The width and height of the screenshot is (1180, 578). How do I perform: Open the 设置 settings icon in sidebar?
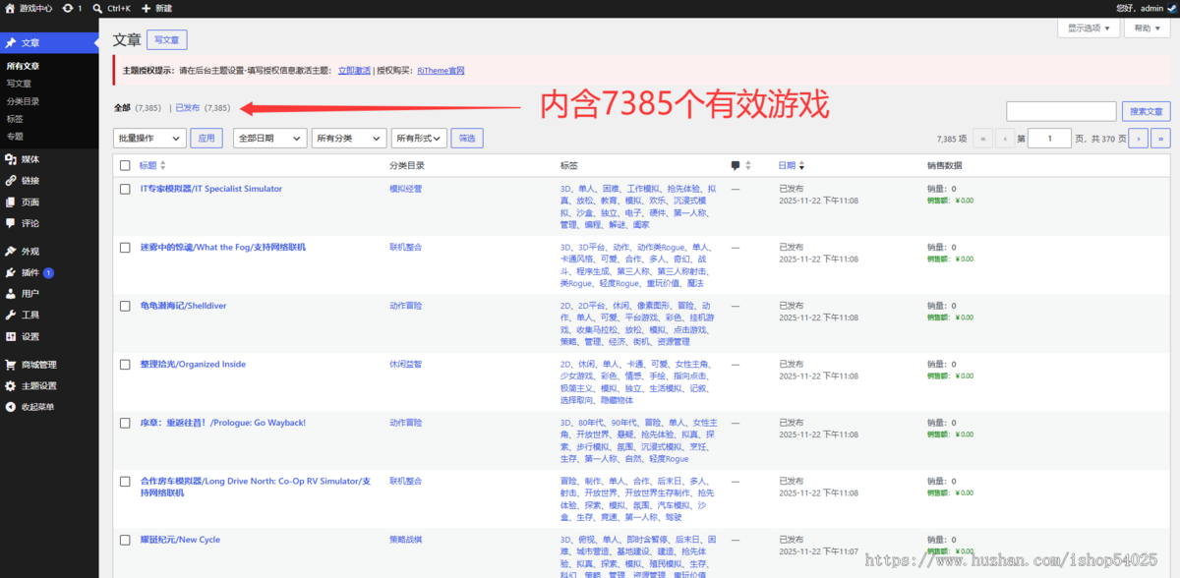(10, 336)
